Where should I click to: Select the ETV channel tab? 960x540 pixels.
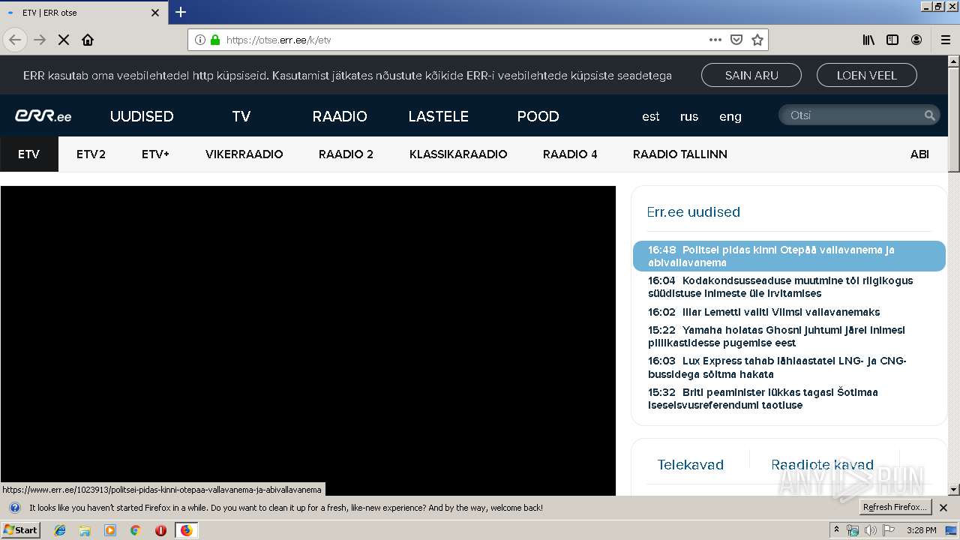pos(29,154)
